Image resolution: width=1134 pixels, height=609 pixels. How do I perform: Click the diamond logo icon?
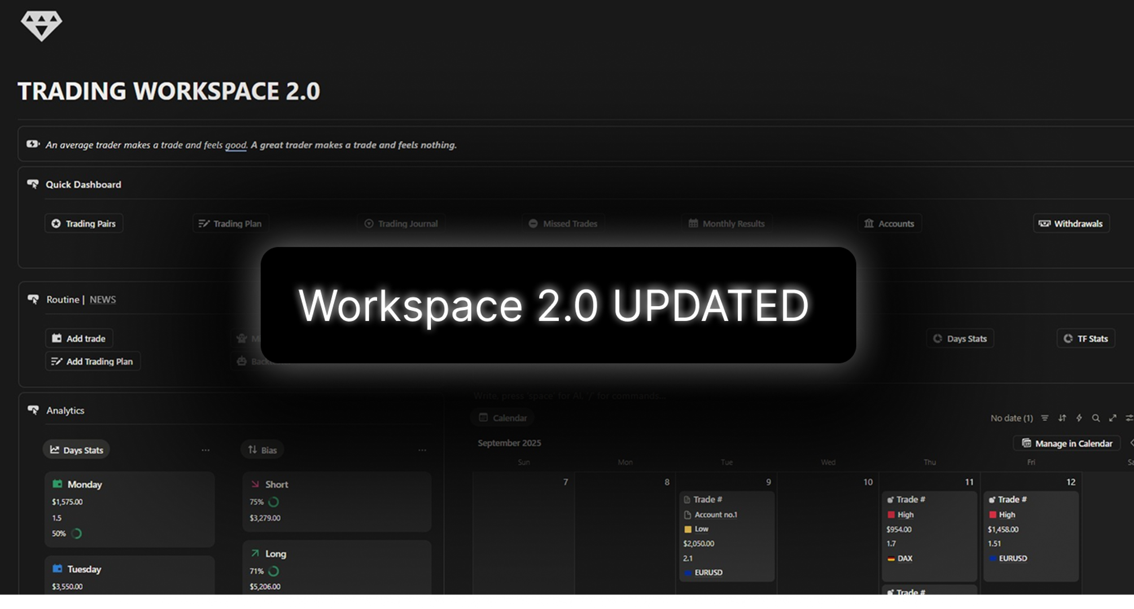(x=41, y=26)
